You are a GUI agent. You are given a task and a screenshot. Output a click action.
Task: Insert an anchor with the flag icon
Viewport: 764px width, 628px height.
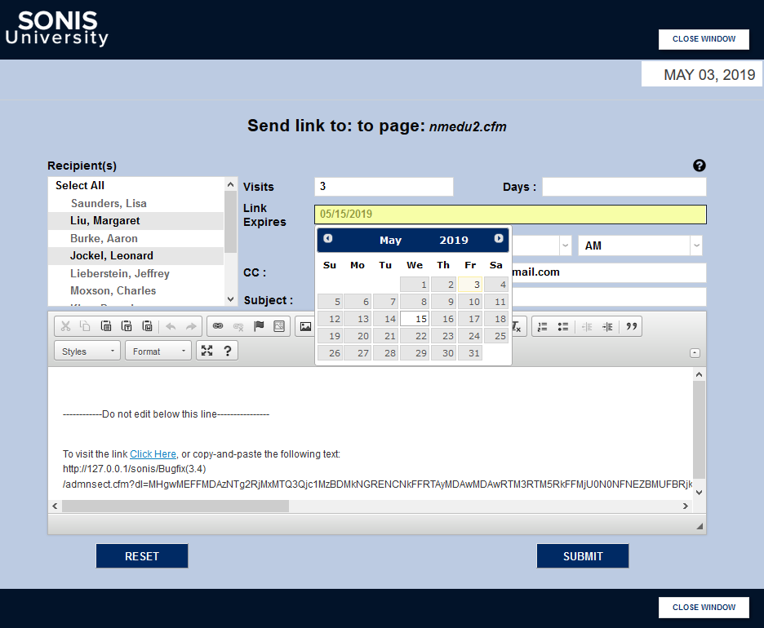coord(259,326)
